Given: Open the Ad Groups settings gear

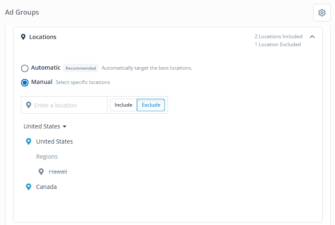Looking at the screenshot, I should click(x=322, y=13).
